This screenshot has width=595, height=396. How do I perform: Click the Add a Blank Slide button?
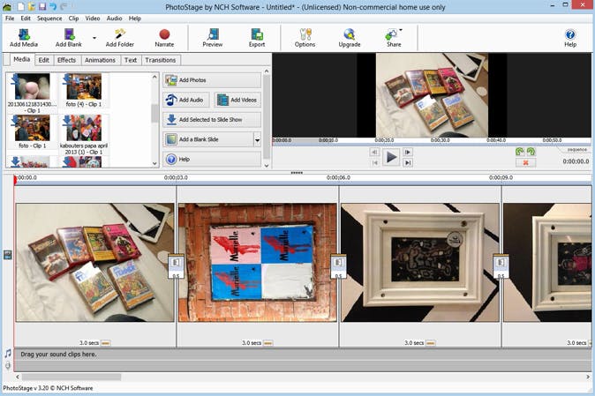pos(208,139)
